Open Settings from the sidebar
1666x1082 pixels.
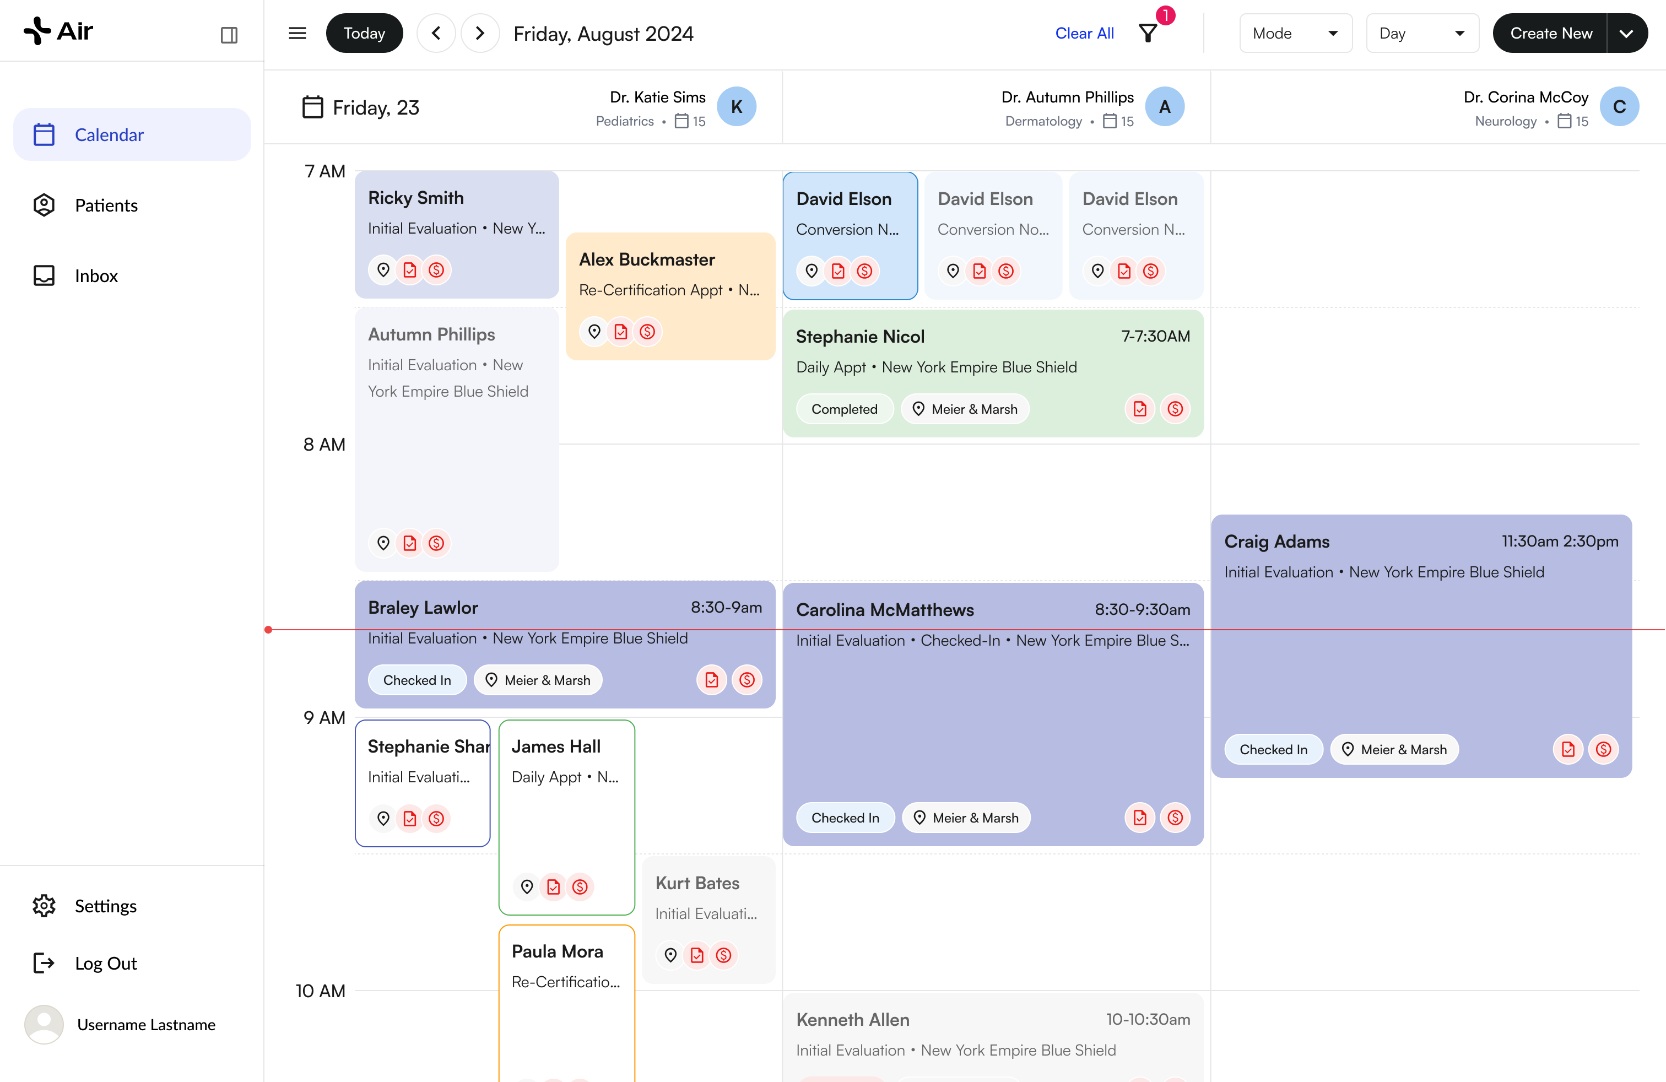[105, 905]
